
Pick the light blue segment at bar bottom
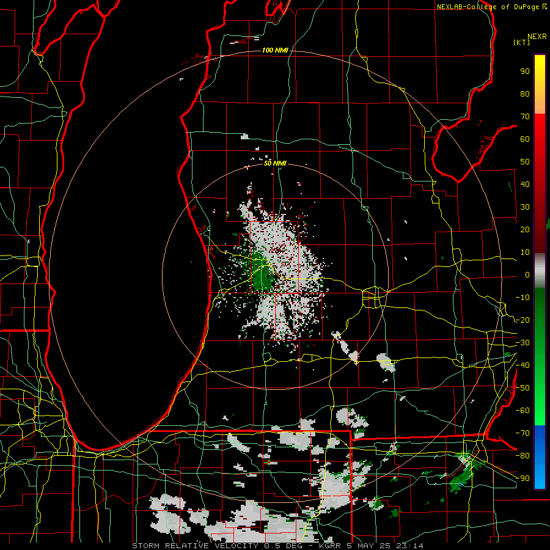coord(540,477)
